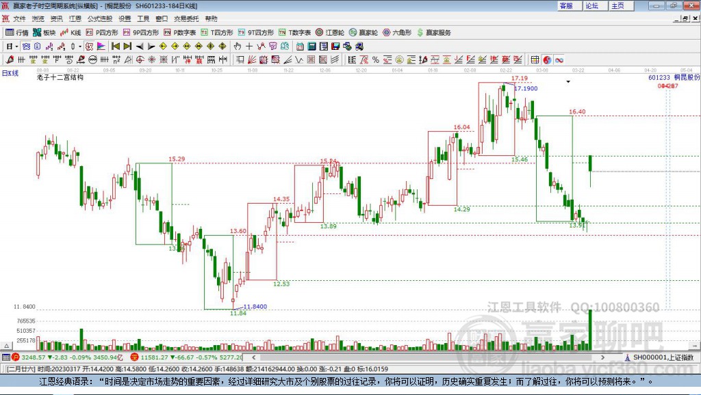Open the calendar icon in toolbar

tap(300, 46)
